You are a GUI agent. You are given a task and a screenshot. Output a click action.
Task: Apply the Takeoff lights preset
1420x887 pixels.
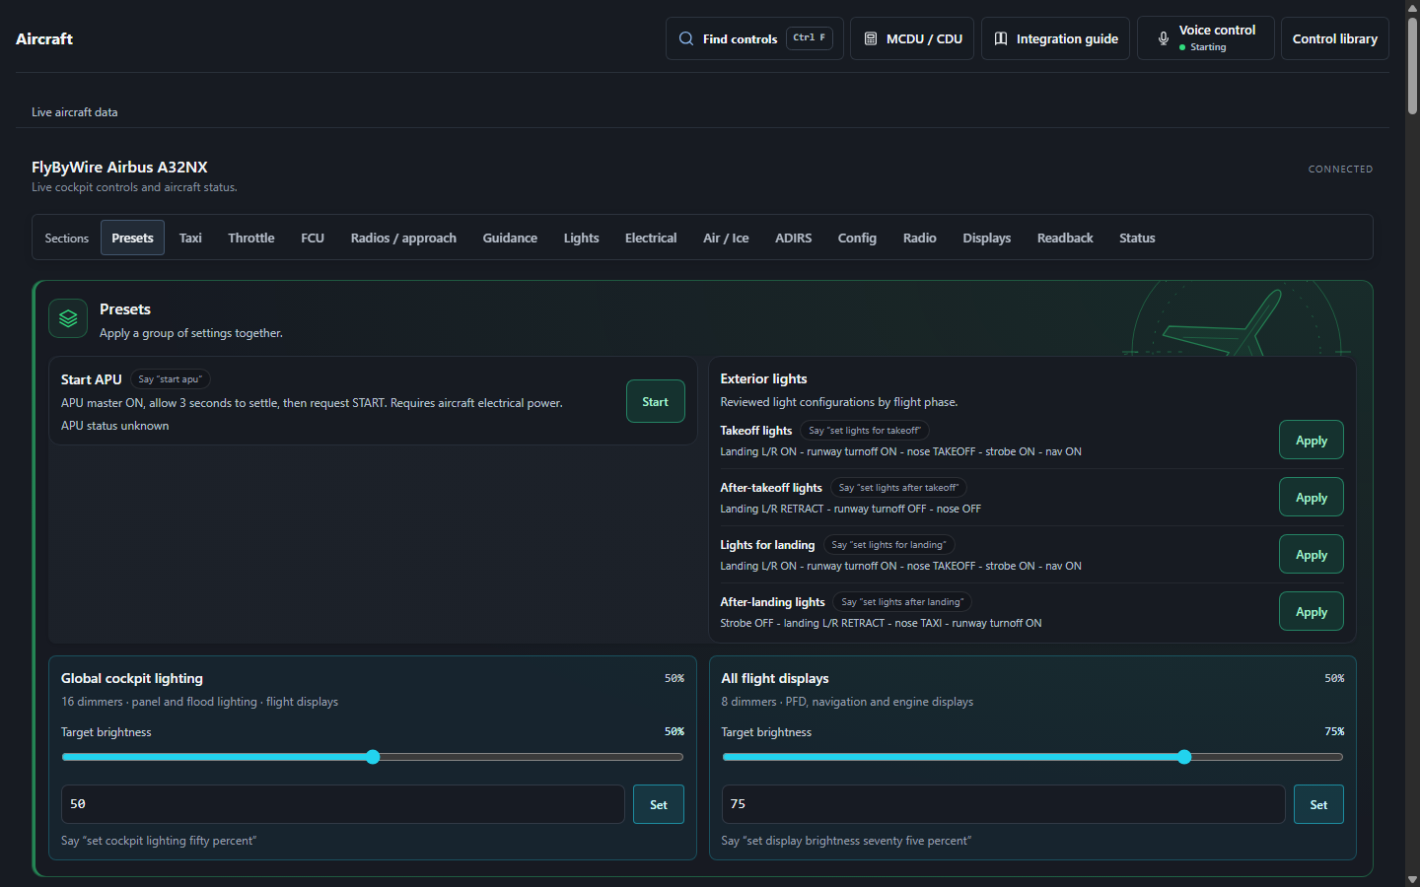pyautogui.click(x=1312, y=440)
